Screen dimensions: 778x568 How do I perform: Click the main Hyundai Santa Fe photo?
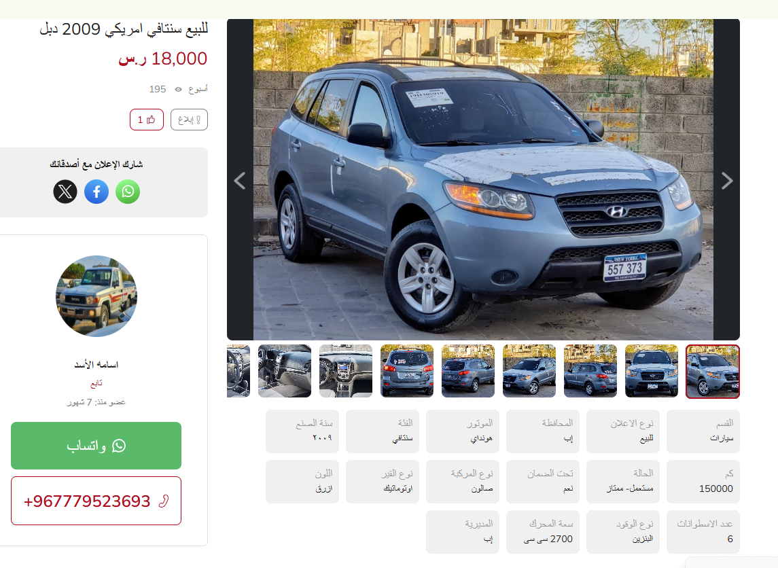[x=483, y=179]
